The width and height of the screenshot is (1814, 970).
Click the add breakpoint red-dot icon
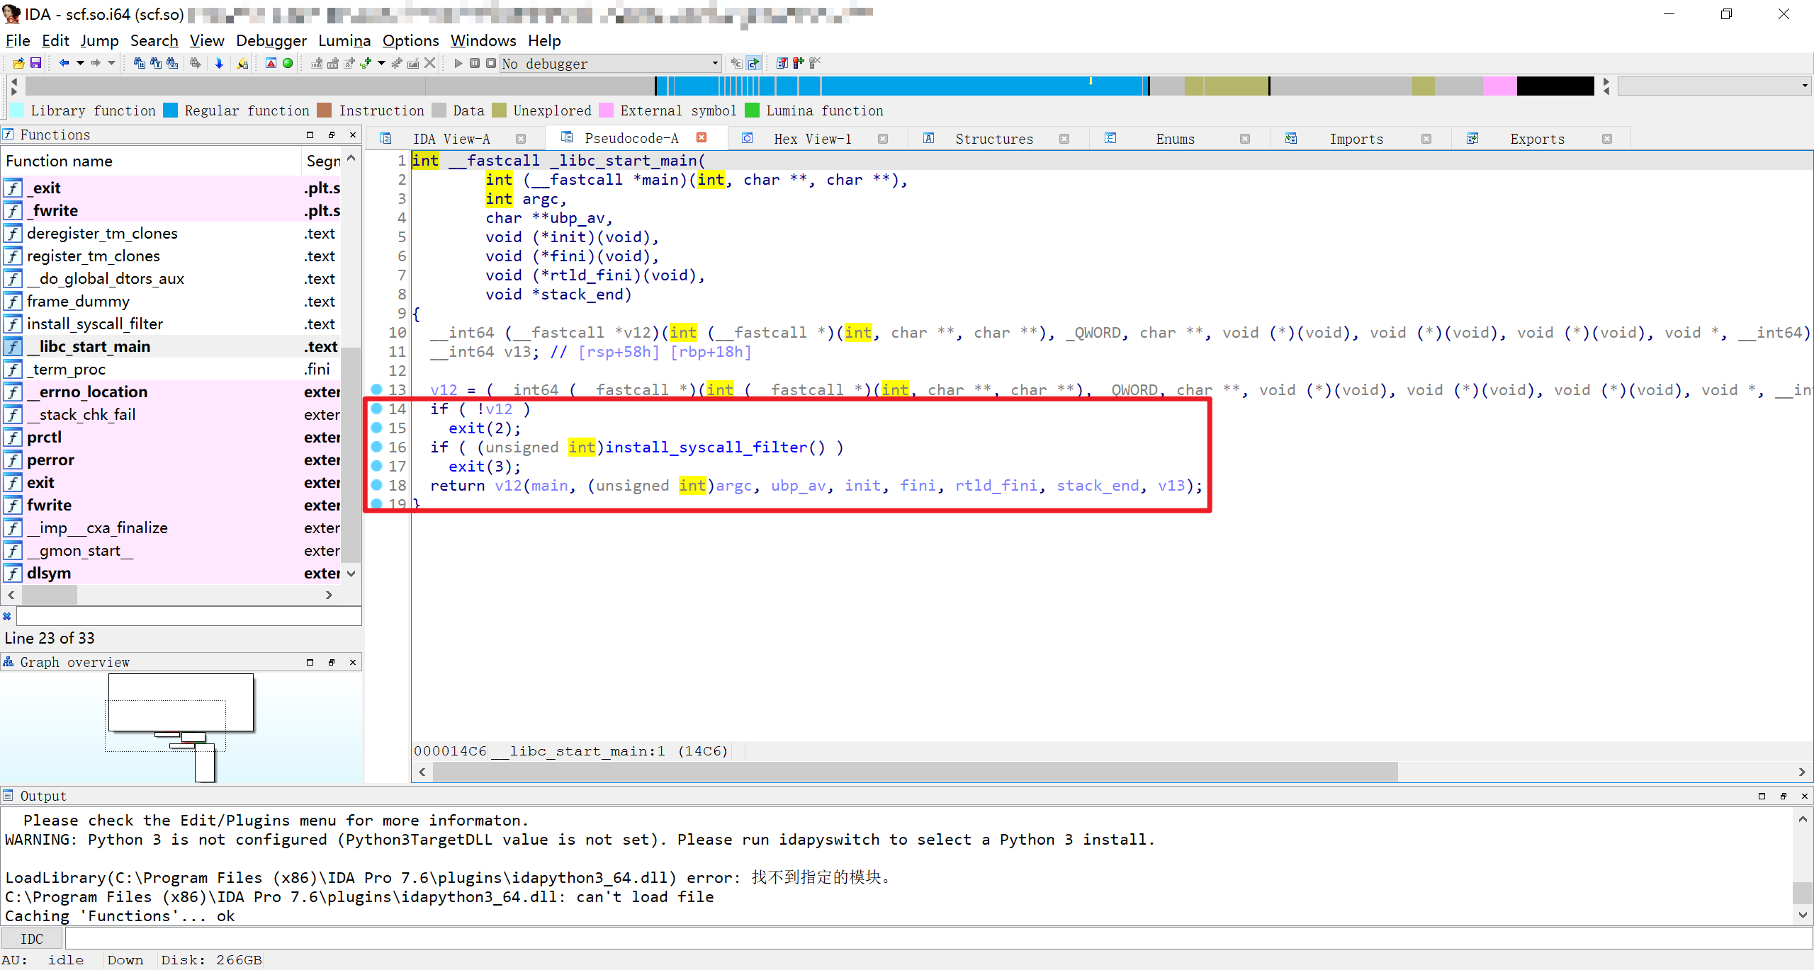click(x=799, y=63)
